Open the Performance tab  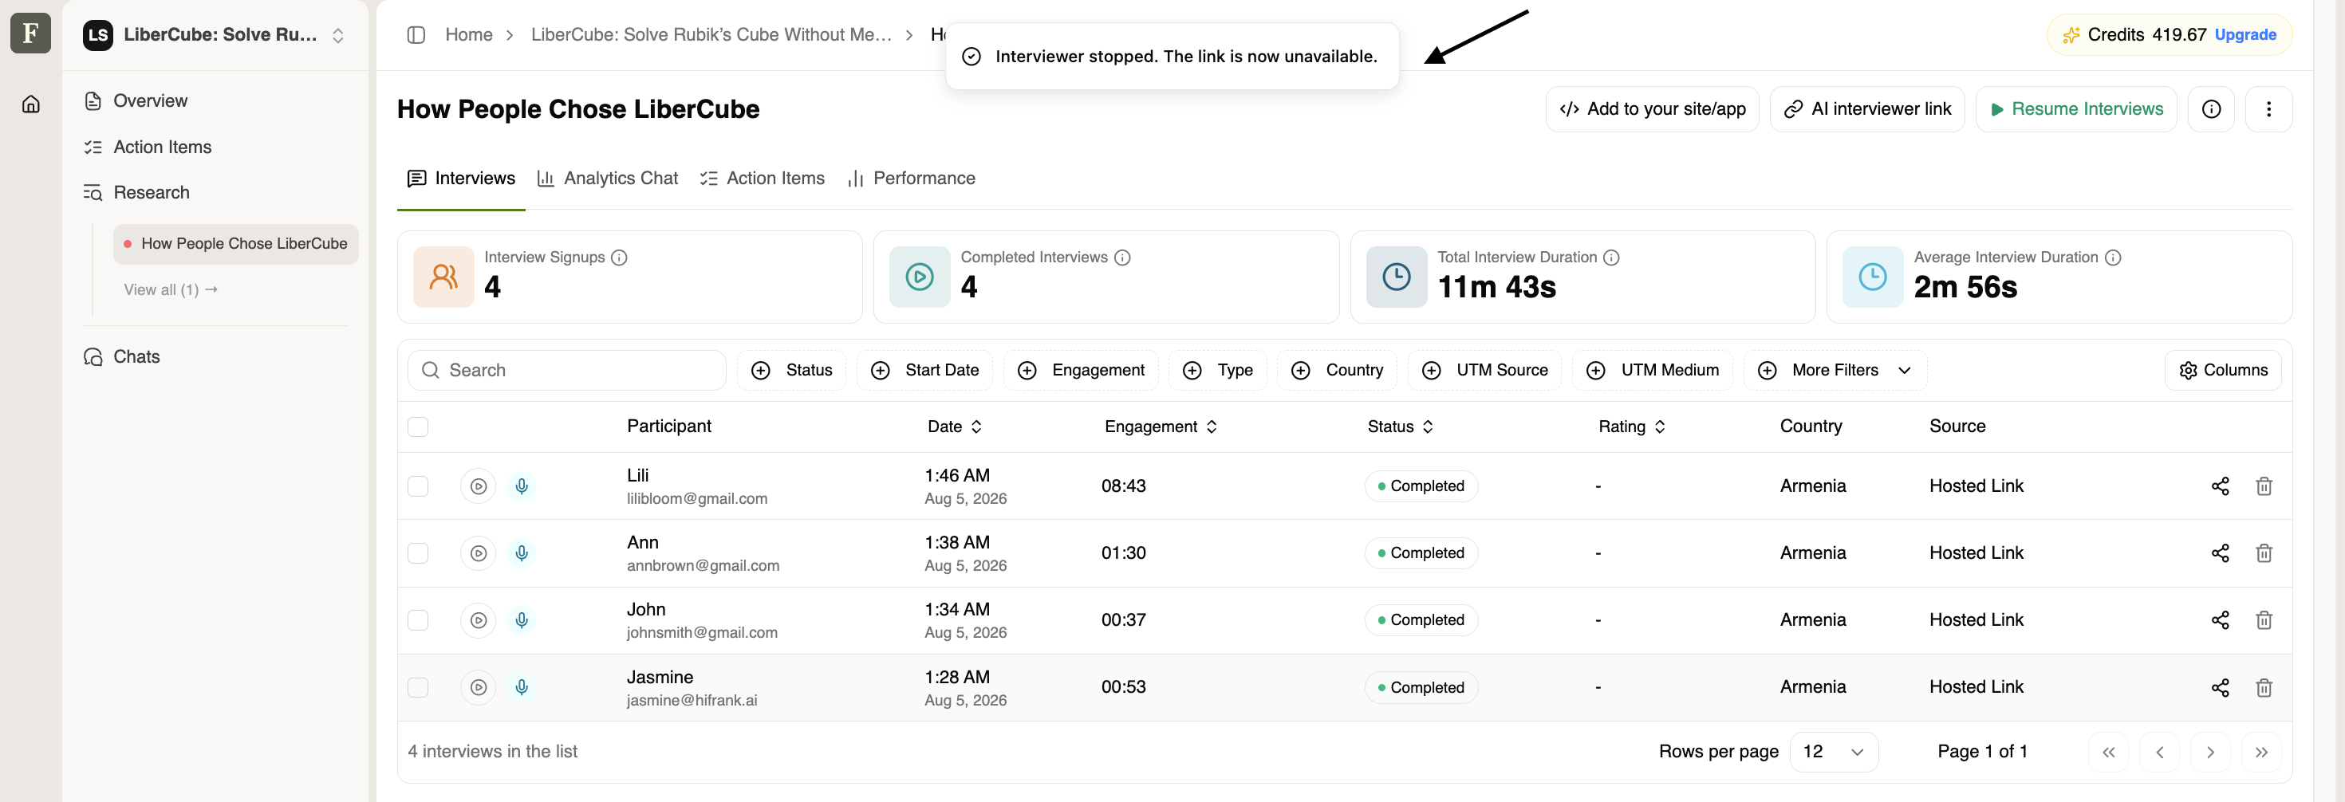tap(910, 179)
